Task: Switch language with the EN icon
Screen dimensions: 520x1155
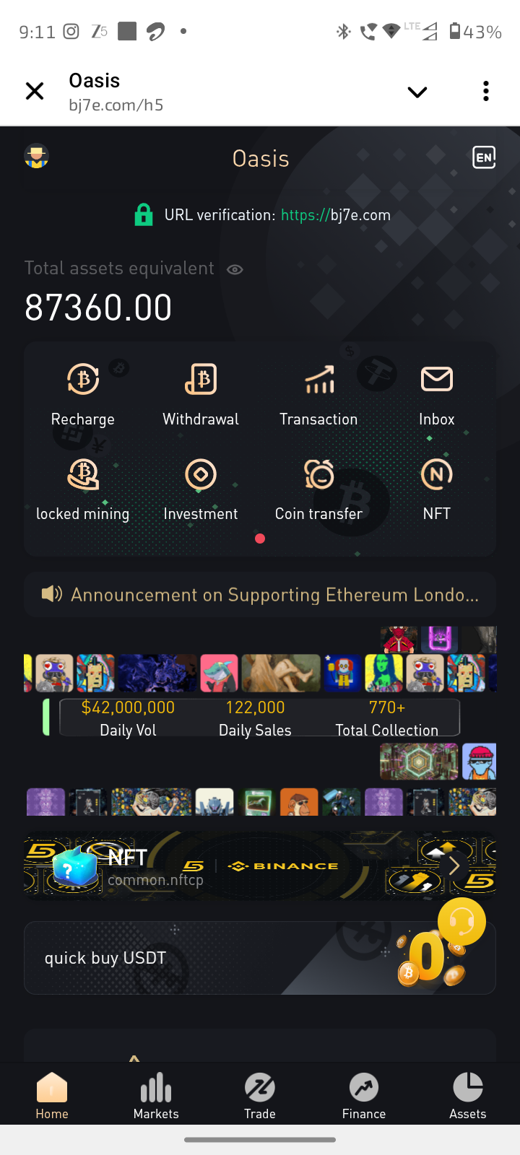Action: (484, 157)
